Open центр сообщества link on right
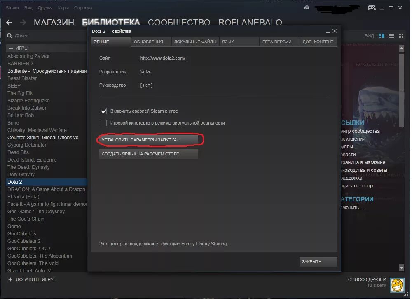 coord(360,131)
